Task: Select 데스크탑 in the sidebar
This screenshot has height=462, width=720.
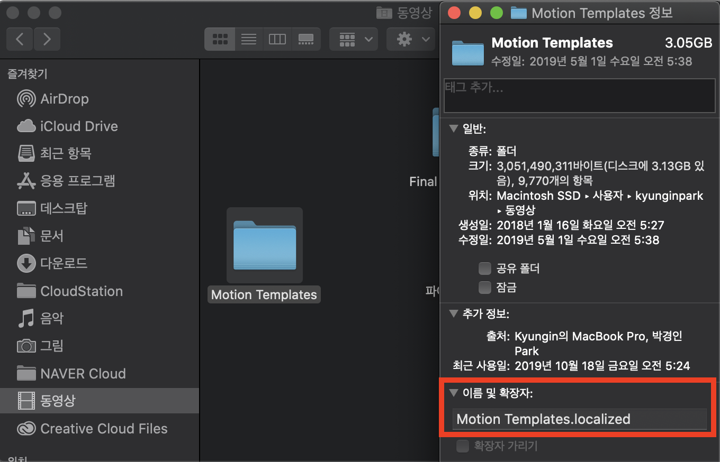Action: click(100, 209)
